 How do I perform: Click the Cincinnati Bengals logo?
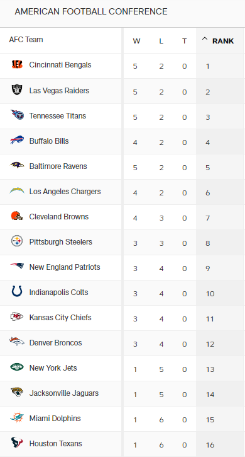pyautogui.click(x=17, y=64)
